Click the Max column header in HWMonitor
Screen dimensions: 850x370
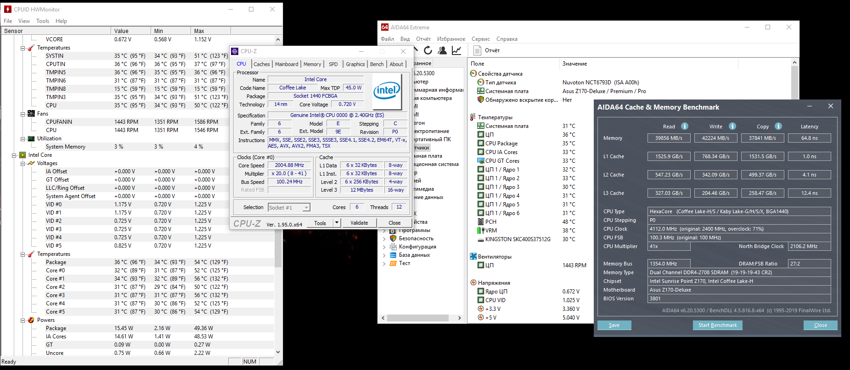pos(210,31)
